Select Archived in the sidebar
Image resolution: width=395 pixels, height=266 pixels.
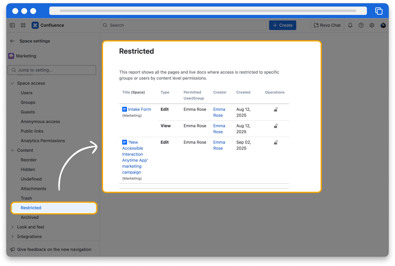tap(30, 217)
